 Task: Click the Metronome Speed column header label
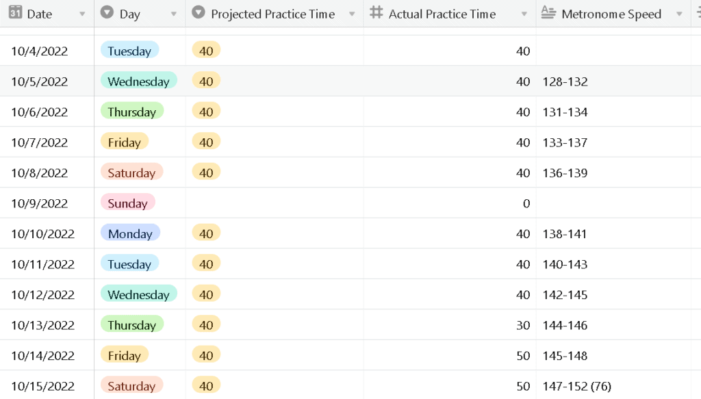coord(611,14)
